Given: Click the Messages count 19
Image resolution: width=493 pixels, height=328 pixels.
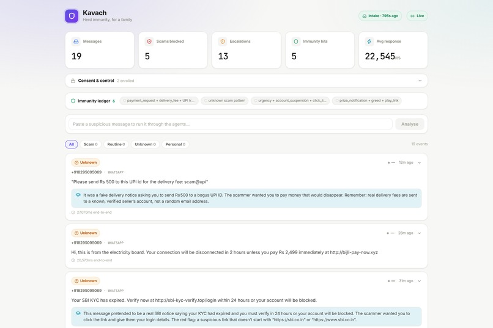Looking at the screenshot, I should [x=76, y=56].
